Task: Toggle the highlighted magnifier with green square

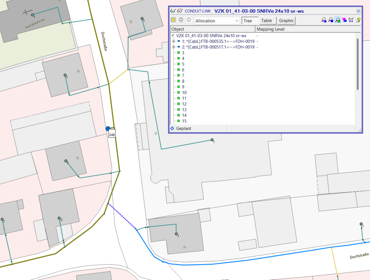Action: [x=337, y=21]
